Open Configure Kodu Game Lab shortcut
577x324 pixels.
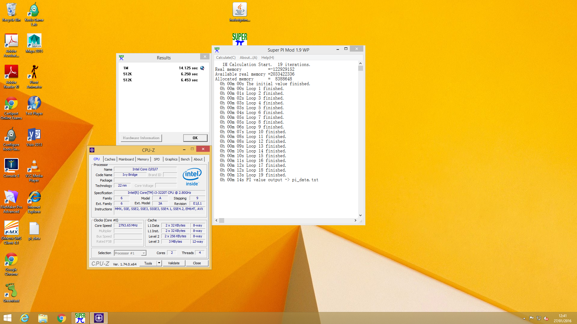coord(11,139)
